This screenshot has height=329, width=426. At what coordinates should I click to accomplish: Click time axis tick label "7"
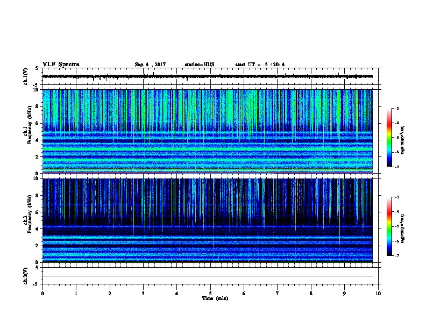278,294
